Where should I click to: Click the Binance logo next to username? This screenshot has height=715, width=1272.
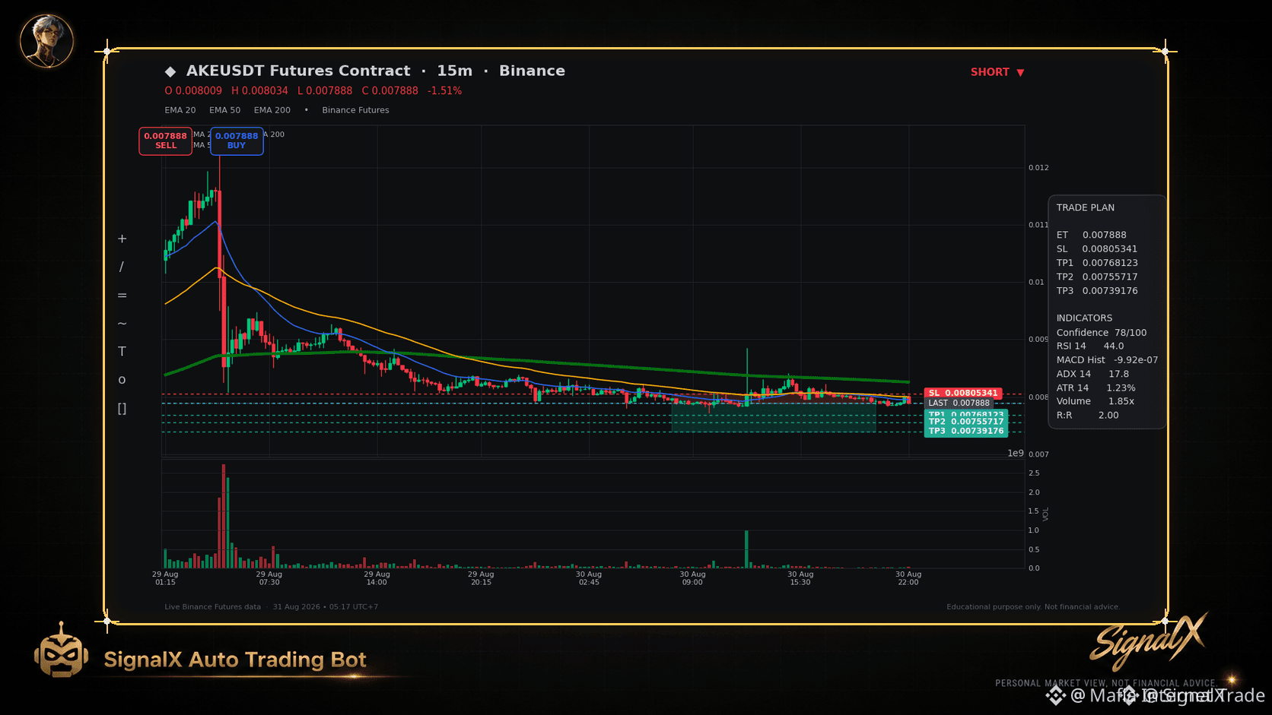(1055, 695)
